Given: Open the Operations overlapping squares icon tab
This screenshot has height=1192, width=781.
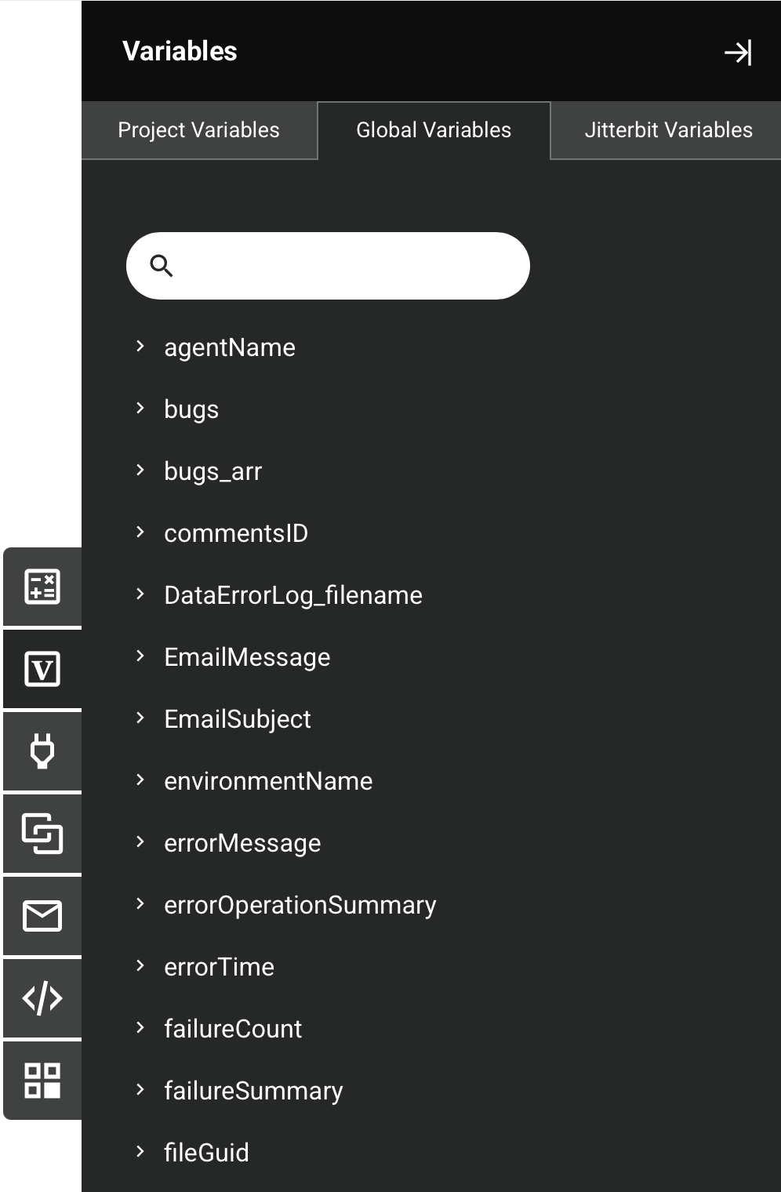Looking at the screenshot, I should [x=42, y=833].
